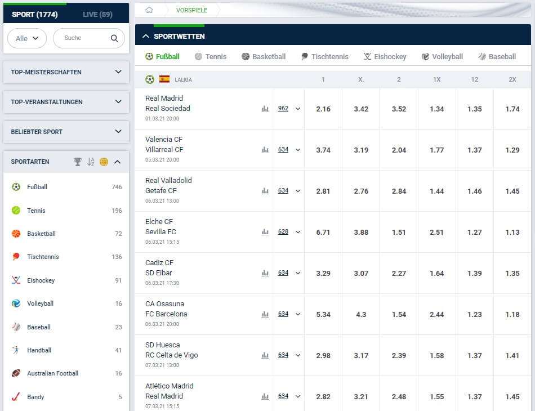This screenshot has width=535, height=411.
Task: Open the 962 markets link for Real Madrid
Action: pos(283,109)
